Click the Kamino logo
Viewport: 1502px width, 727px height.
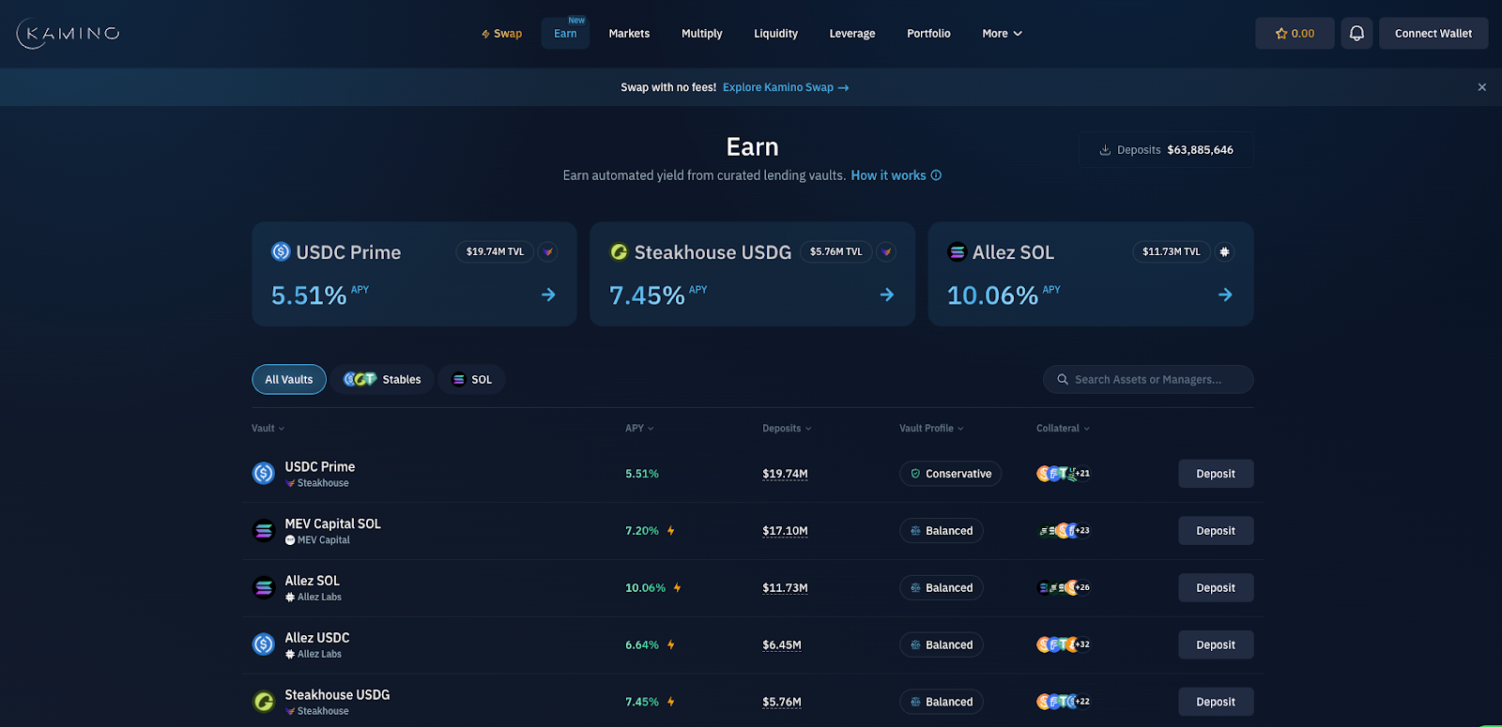[69, 34]
